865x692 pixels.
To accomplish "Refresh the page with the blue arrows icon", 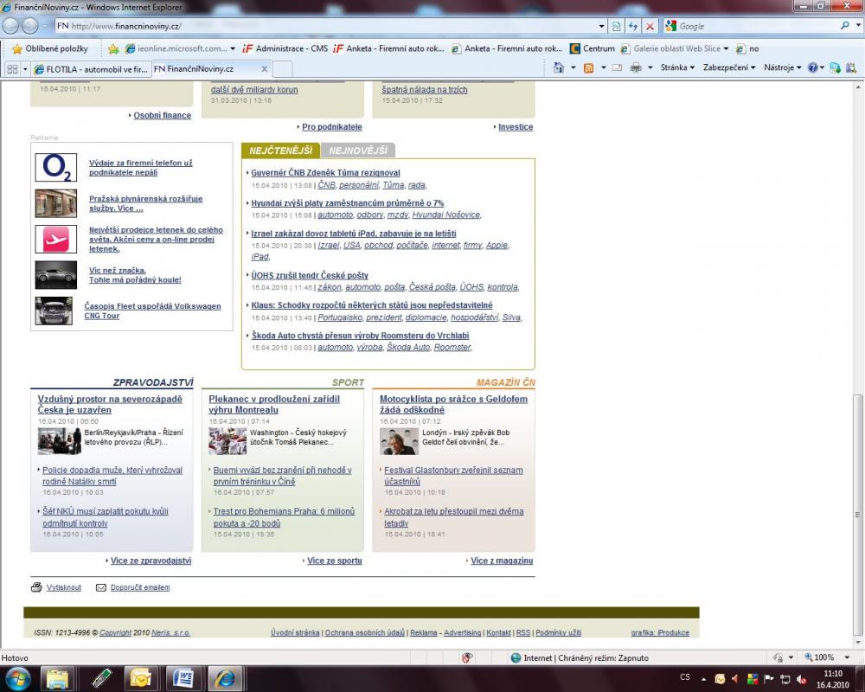I will [x=633, y=26].
